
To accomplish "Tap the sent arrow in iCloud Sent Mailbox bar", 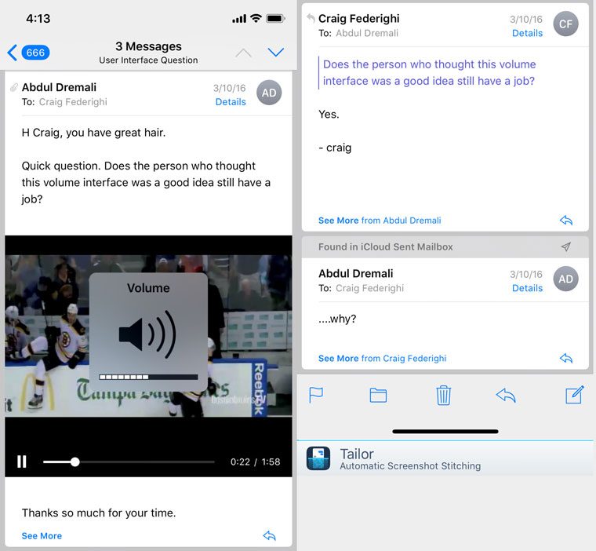I will 566,247.
